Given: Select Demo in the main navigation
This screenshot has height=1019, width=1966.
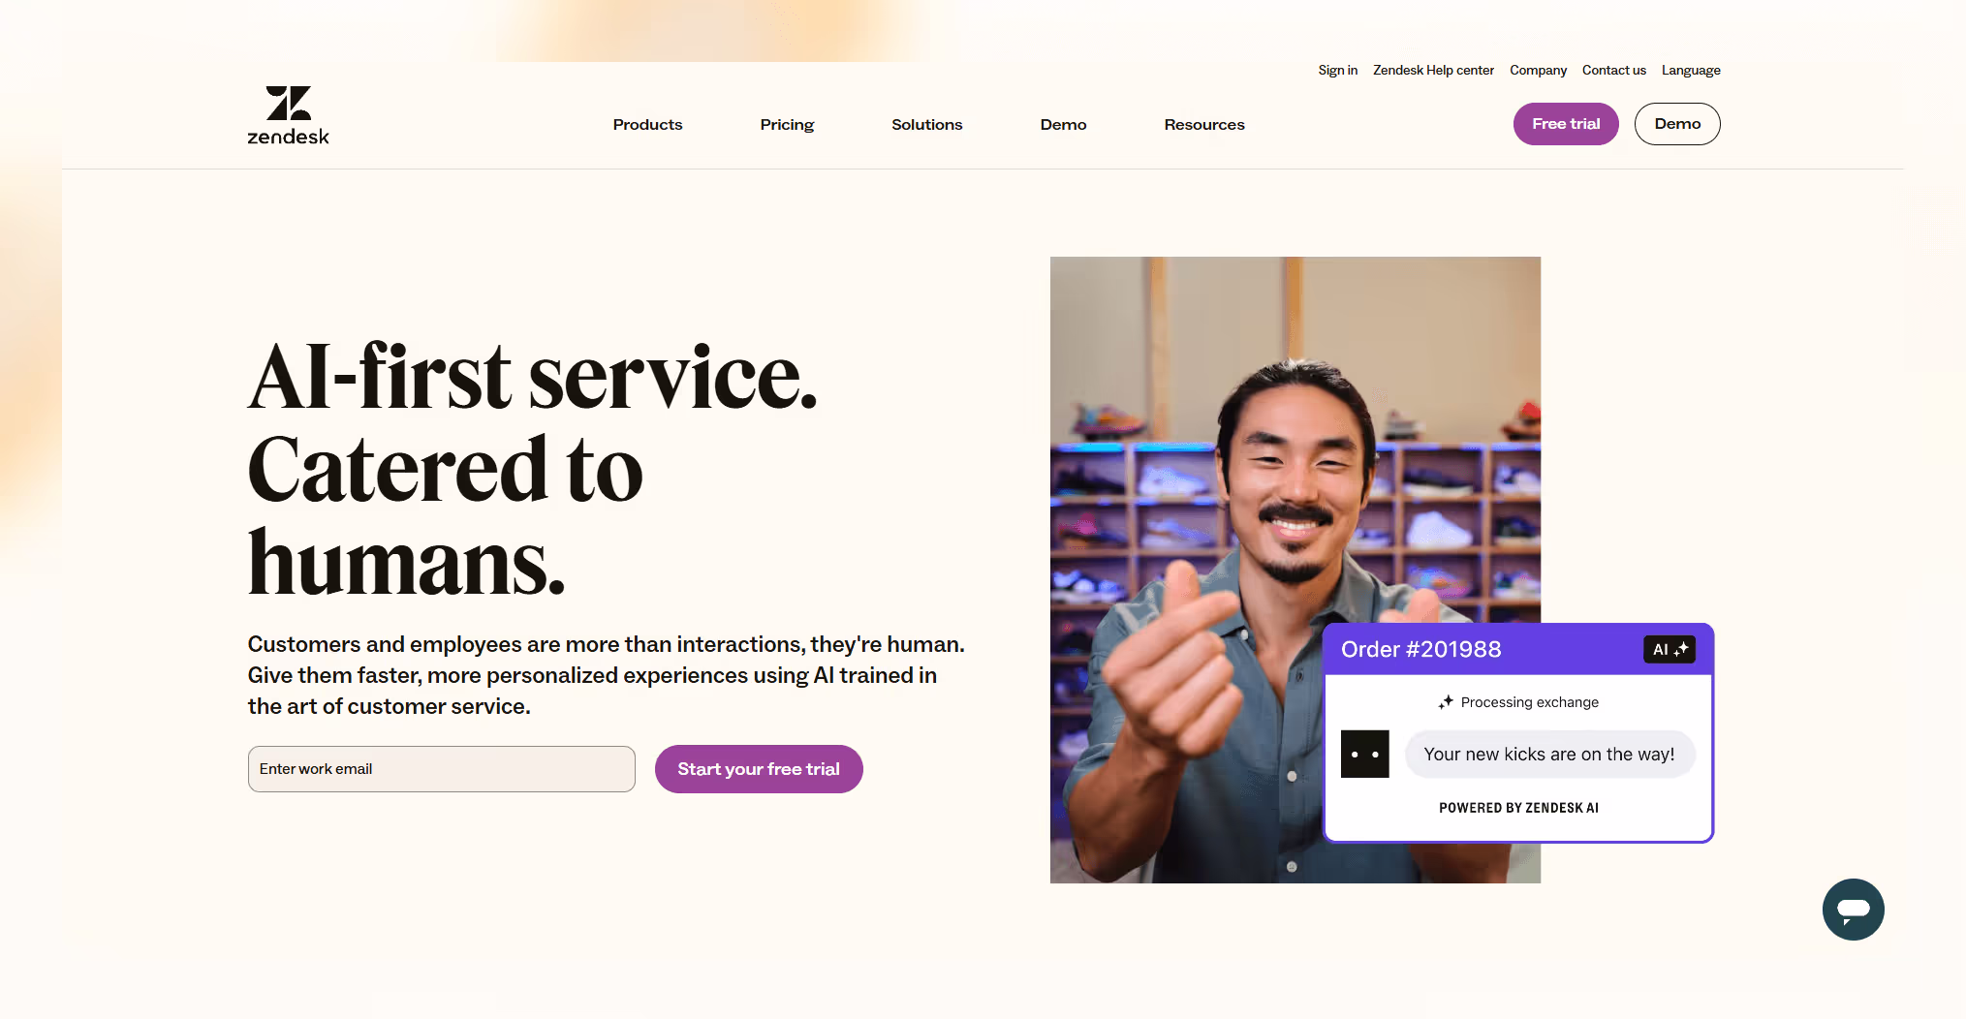Looking at the screenshot, I should click(1063, 124).
